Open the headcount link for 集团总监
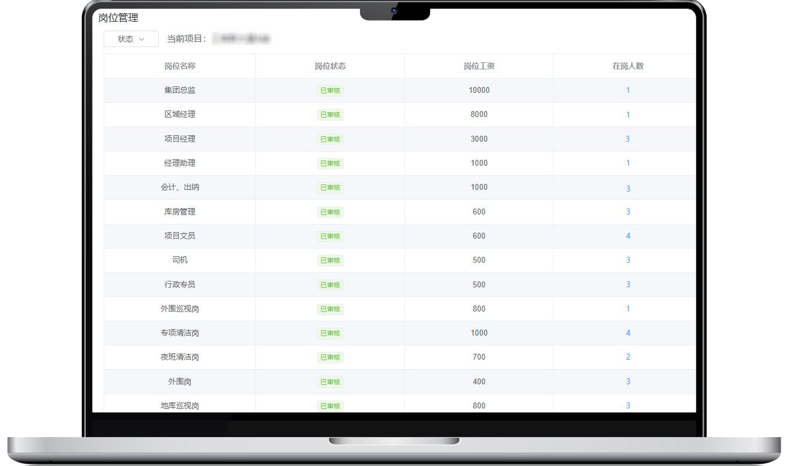The image size is (789, 466). click(628, 90)
